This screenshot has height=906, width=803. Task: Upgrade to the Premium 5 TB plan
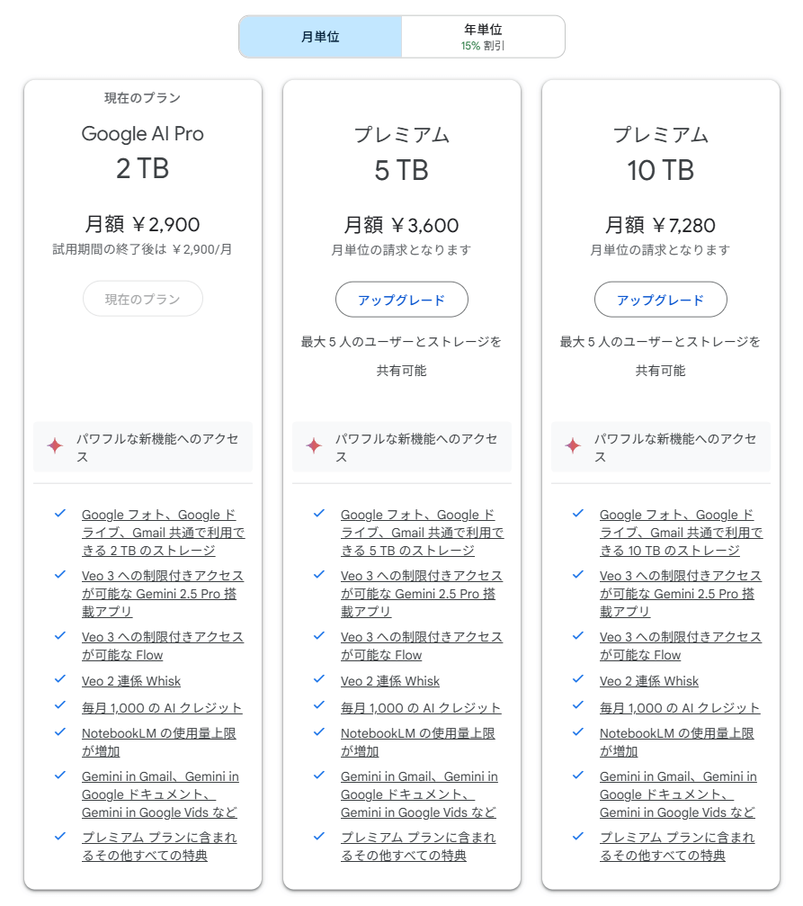pos(401,300)
